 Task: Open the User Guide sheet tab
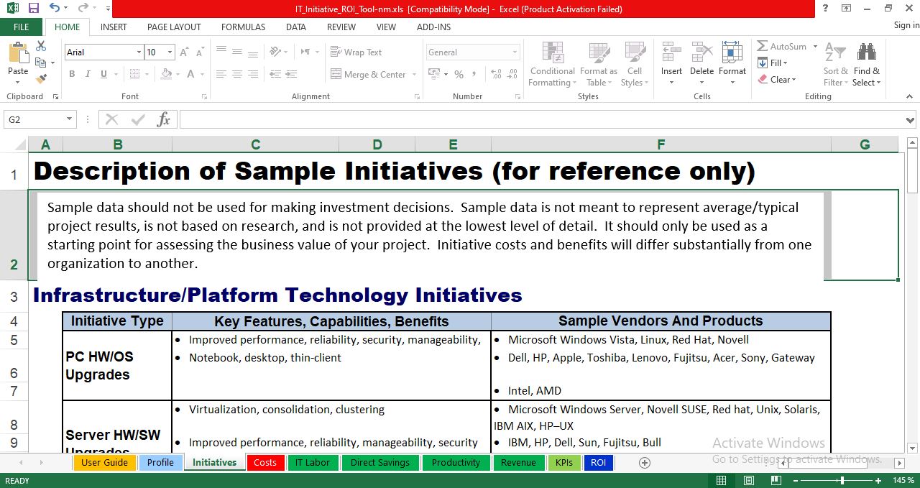tap(104, 462)
